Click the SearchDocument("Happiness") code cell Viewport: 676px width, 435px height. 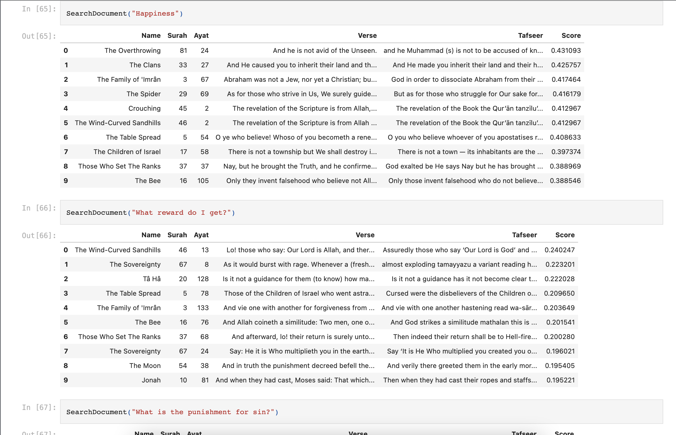pyautogui.click(x=361, y=13)
